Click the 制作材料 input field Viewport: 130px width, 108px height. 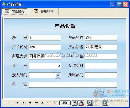(101, 66)
